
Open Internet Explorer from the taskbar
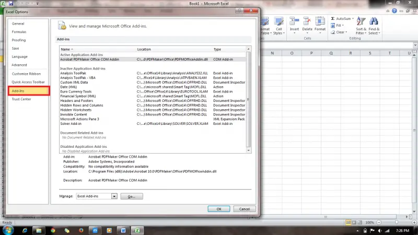click(x=25, y=230)
